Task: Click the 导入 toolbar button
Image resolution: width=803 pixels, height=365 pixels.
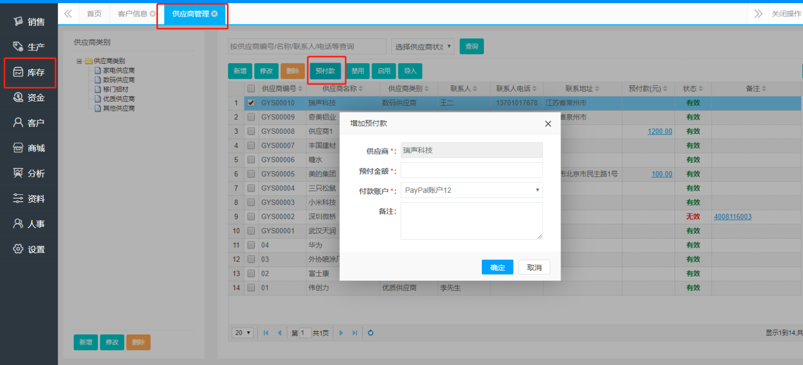Action: [410, 71]
